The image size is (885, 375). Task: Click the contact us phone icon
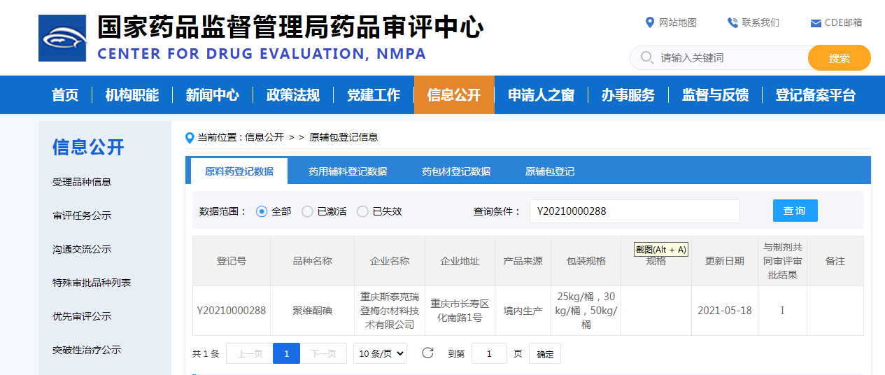732,22
